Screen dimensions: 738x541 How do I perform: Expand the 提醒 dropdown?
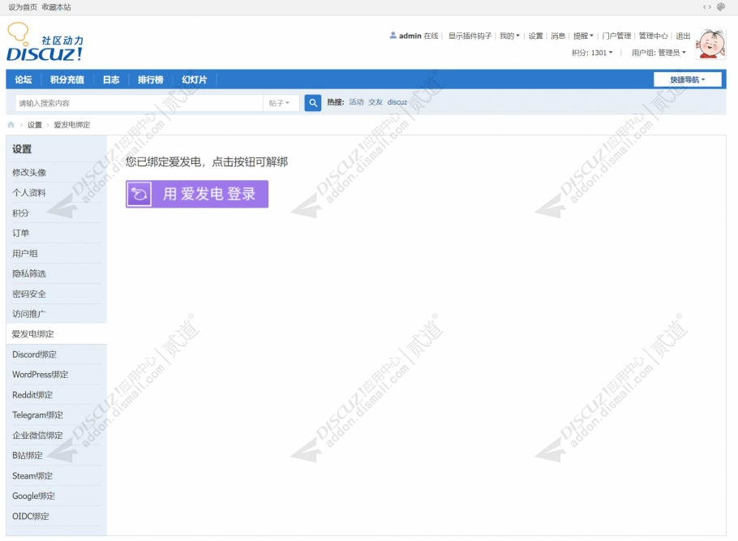[584, 36]
